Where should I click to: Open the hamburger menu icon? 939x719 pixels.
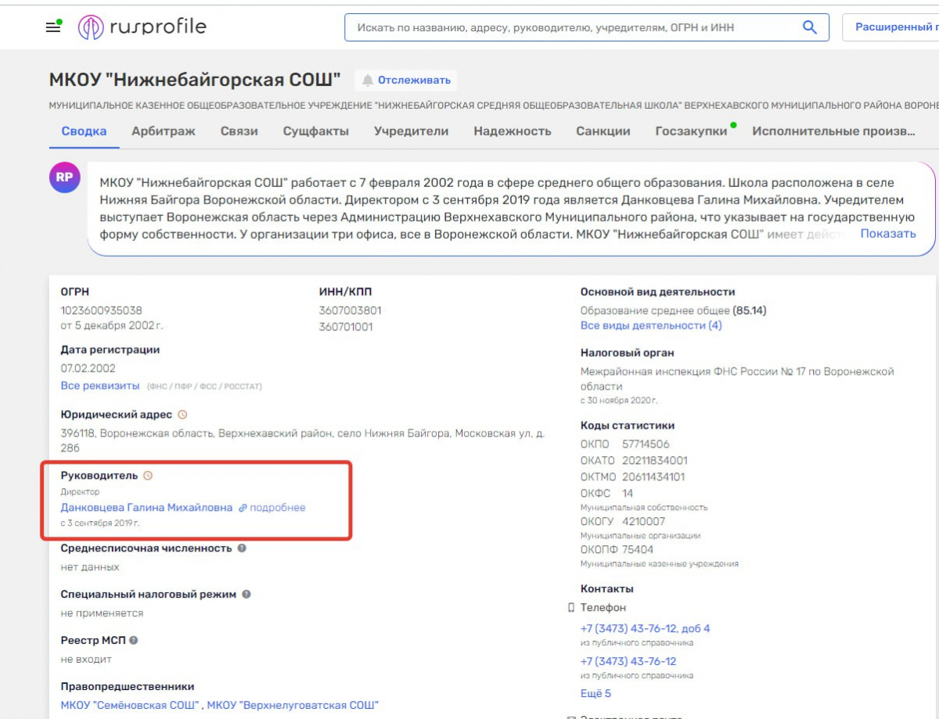(x=53, y=27)
